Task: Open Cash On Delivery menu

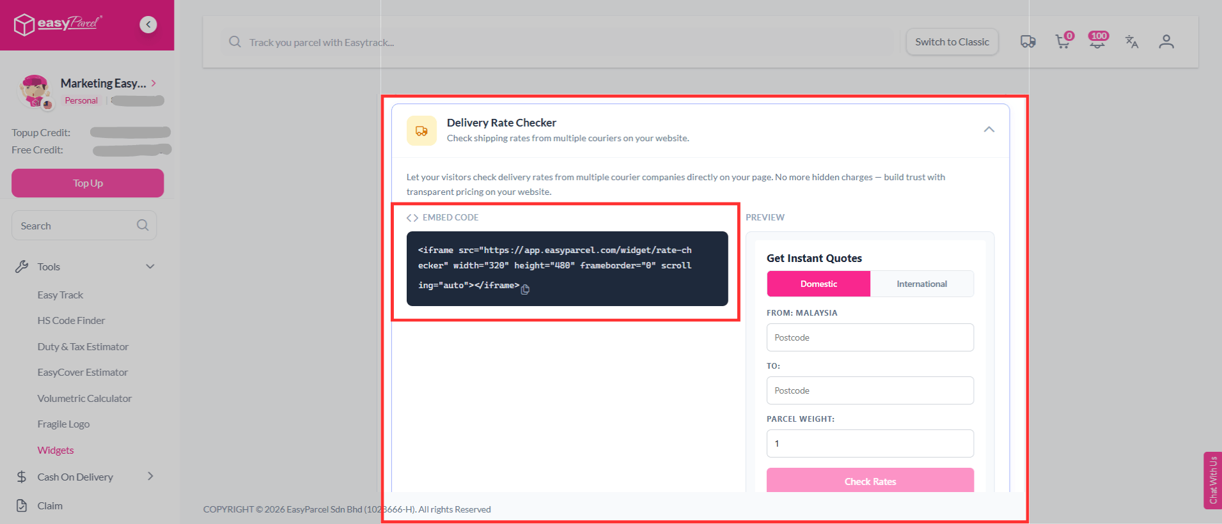Action: (x=75, y=477)
